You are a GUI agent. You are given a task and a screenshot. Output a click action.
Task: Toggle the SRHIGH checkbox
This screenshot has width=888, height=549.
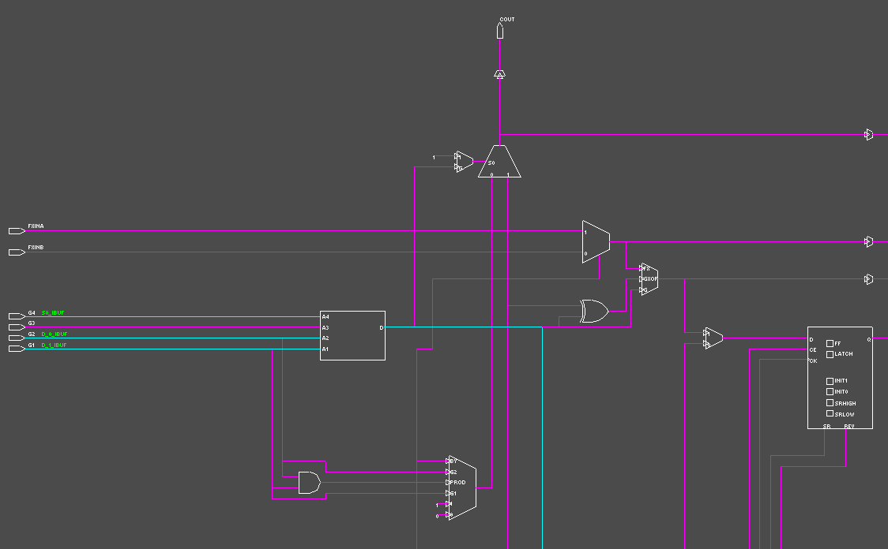830,403
